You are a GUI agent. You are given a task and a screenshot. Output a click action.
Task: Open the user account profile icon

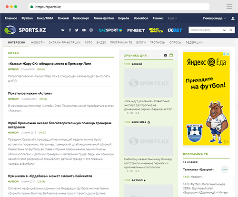coord(233,18)
